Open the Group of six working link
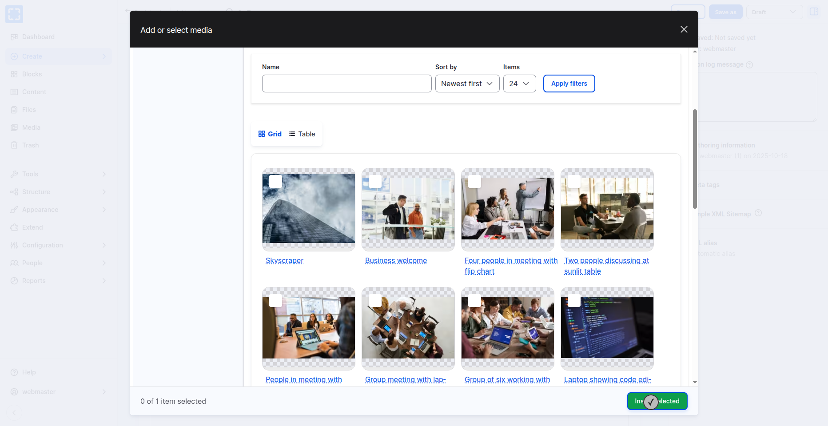Image resolution: width=828 pixels, height=426 pixels. [507, 380]
